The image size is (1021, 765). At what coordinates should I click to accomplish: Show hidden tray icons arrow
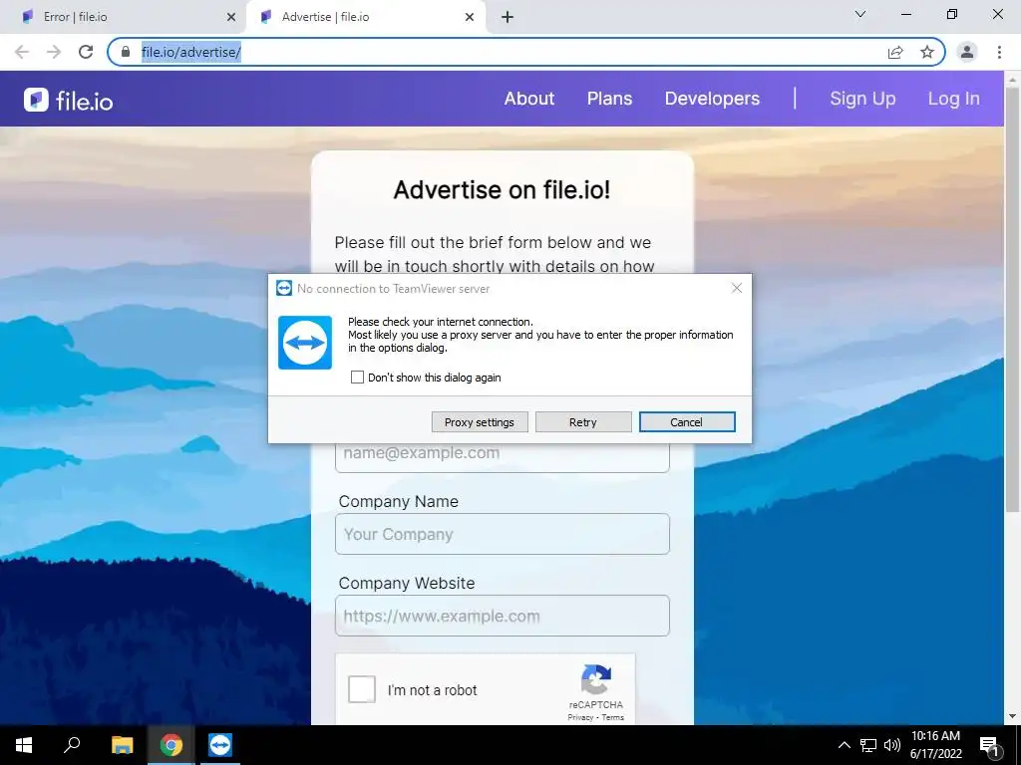(844, 745)
